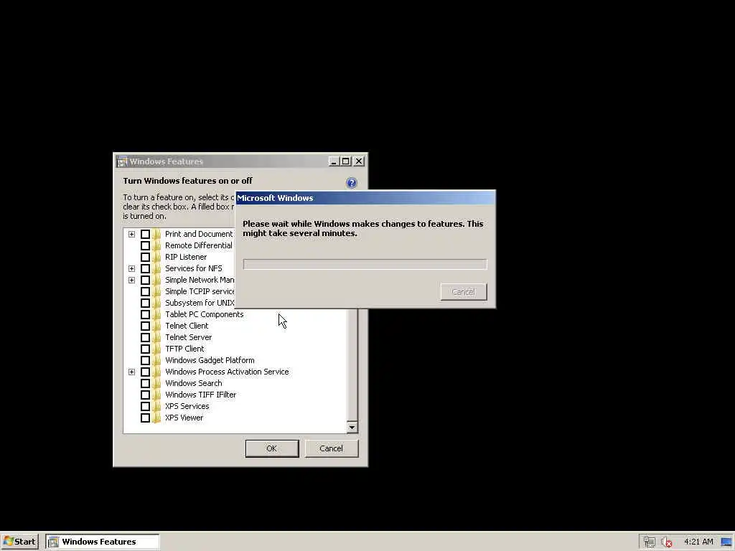This screenshot has width=735, height=551.
Task: Click OK in Windows Features
Action: pyautogui.click(x=272, y=448)
